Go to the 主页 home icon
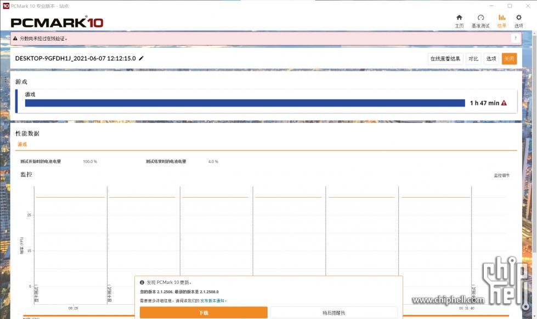The image size is (537, 319). [x=459, y=18]
